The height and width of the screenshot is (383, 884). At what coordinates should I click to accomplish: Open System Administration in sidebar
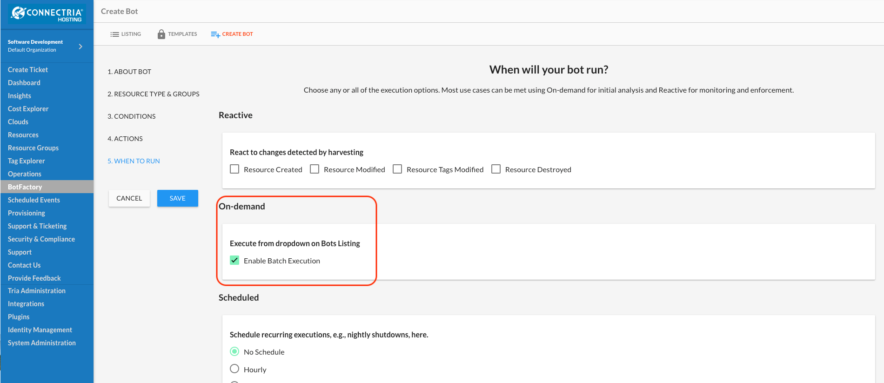(x=42, y=343)
